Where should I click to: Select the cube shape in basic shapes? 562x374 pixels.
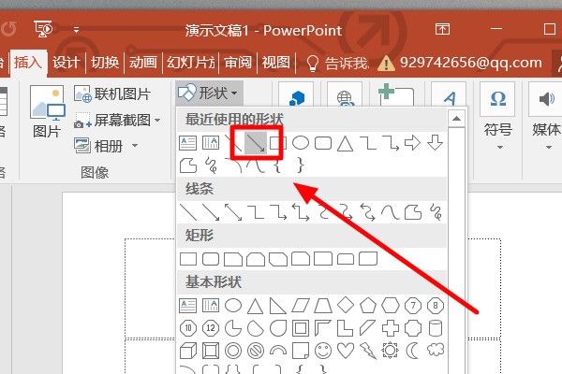click(x=187, y=350)
